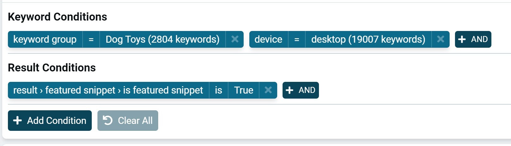511x146 pixels.
Task: Open the "device" field selector
Action: click(268, 39)
